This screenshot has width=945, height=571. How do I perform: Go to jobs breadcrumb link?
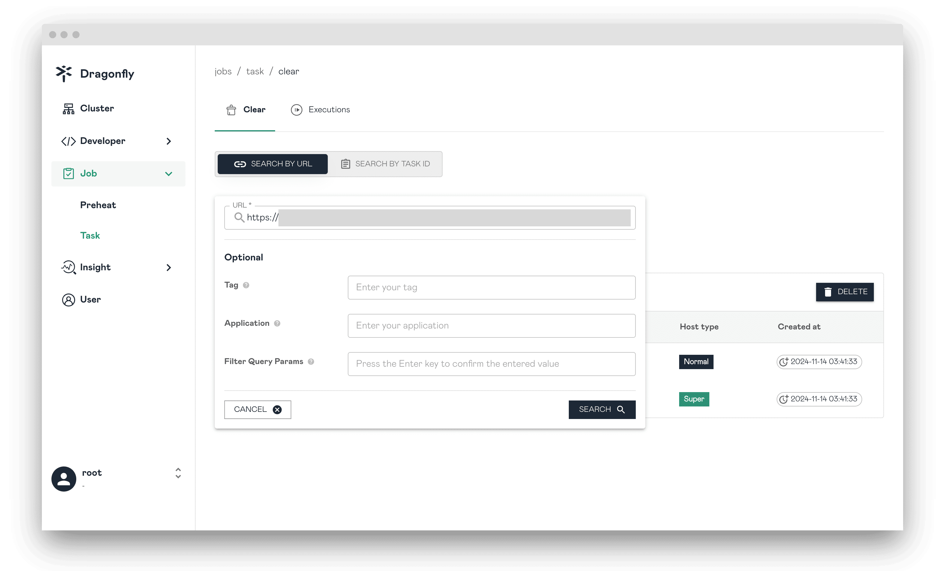[223, 71]
